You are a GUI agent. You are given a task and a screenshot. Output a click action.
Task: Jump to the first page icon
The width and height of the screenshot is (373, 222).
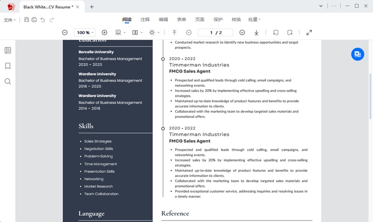click(174, 33)
